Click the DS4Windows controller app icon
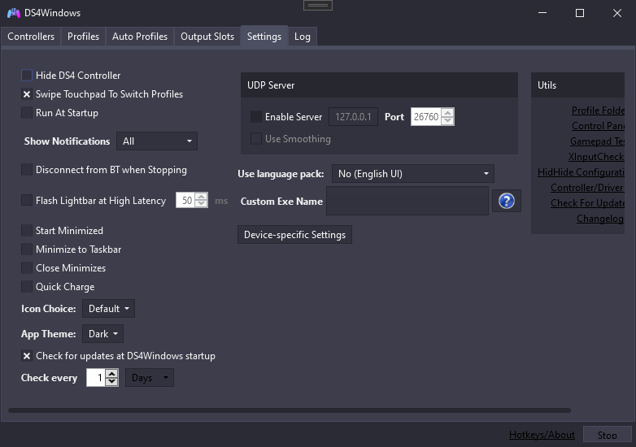 [x=14, y=13]
